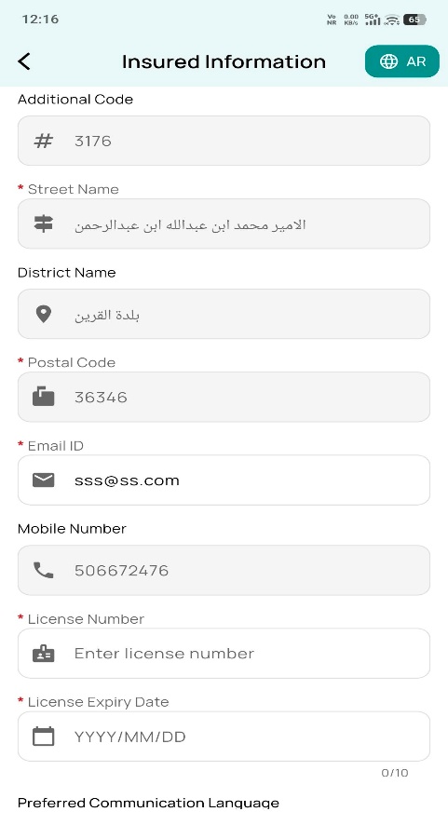This screenshot has width=448, height=825.
Task: Click the ID badge icon in License Number
Action: point(43,654)
